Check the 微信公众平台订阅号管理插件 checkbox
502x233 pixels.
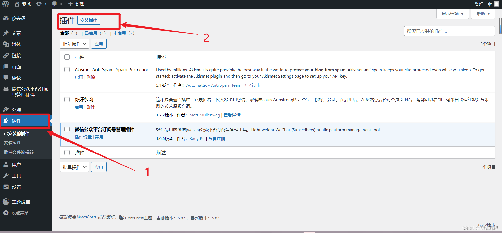click(x=67, y=129)
